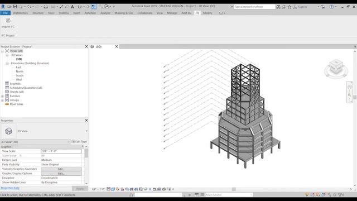
Task: Click the Revit R application logo
Action: (3, 7)
